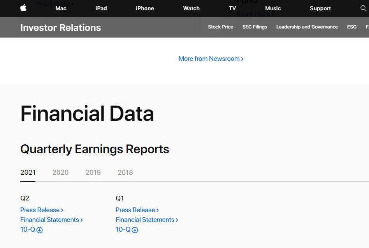Switch to the 2019 earnings tab
The width and height of the screenshot is (369, 248).
[93, 172]
